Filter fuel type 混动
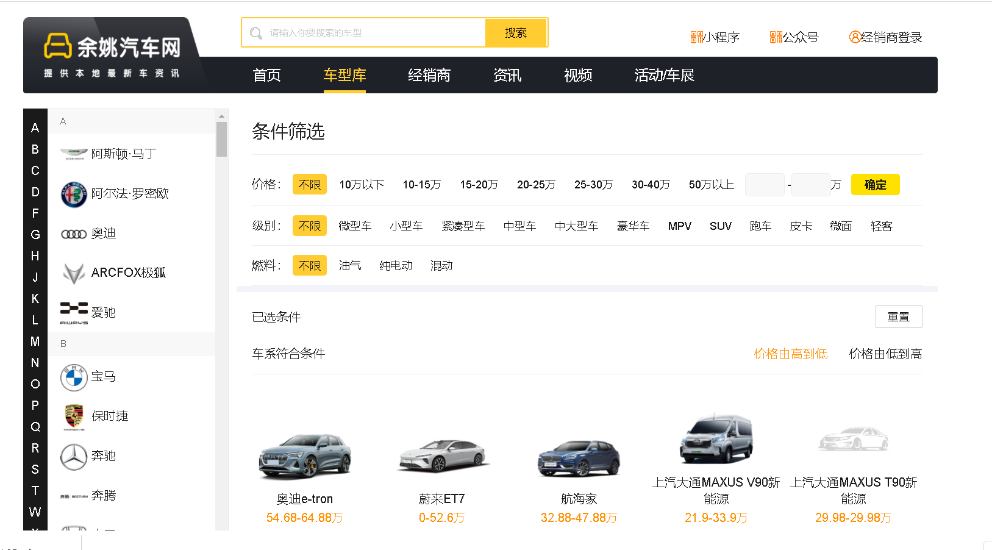Screen dimensions: 992x550 [x=441, y=265]
